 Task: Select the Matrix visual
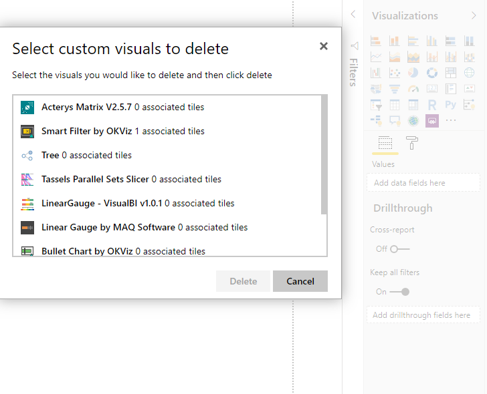[413, 105]
